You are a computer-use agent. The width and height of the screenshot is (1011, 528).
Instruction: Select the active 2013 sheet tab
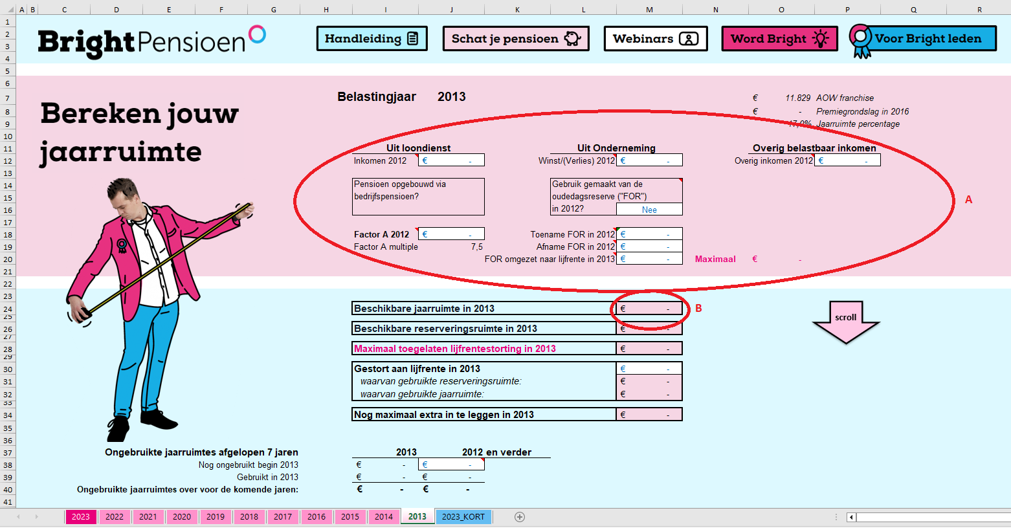click(417, 516)
